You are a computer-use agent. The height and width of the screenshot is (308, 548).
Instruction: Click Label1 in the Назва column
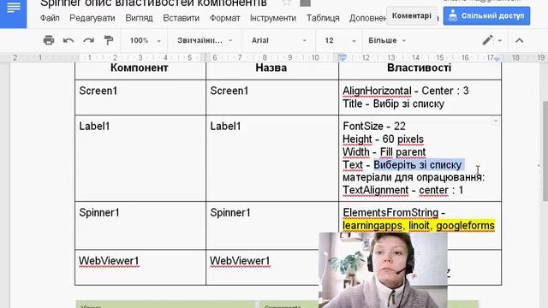click(225, 126)
